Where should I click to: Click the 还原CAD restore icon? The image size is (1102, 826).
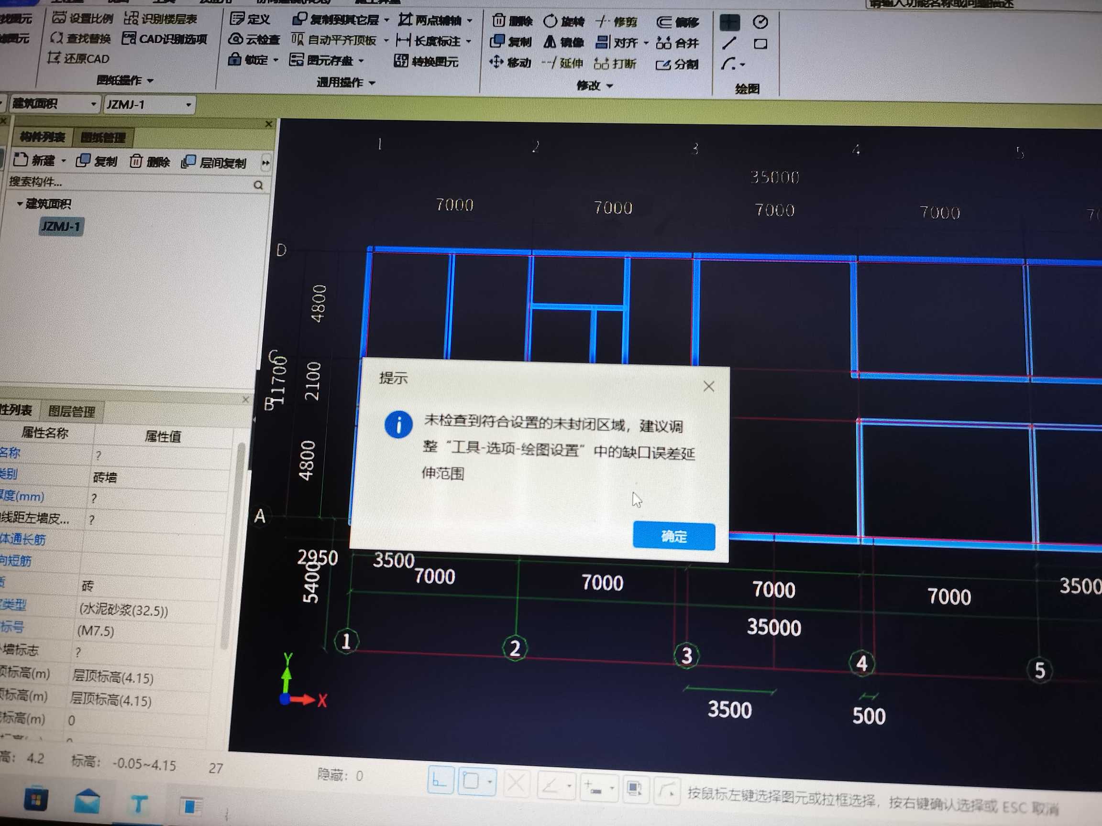coord(54,58)
